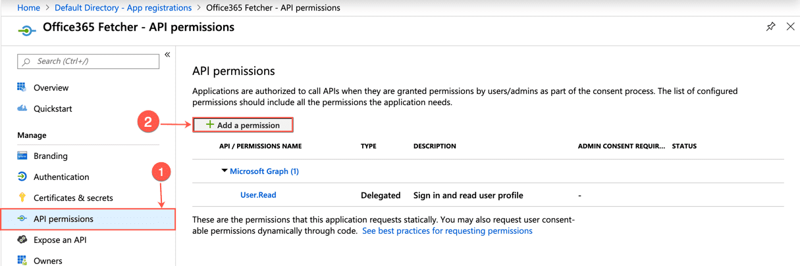Open the User.Read permission link
The image size is (800, 266).
[x=258, y=195]
